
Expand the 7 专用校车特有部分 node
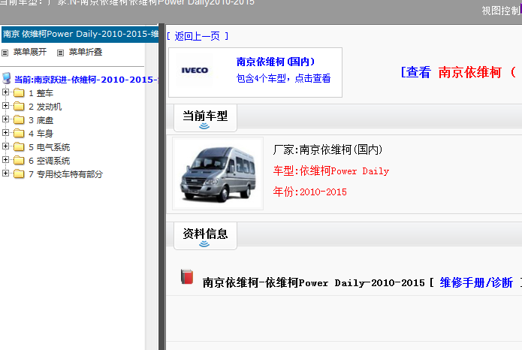6,174
